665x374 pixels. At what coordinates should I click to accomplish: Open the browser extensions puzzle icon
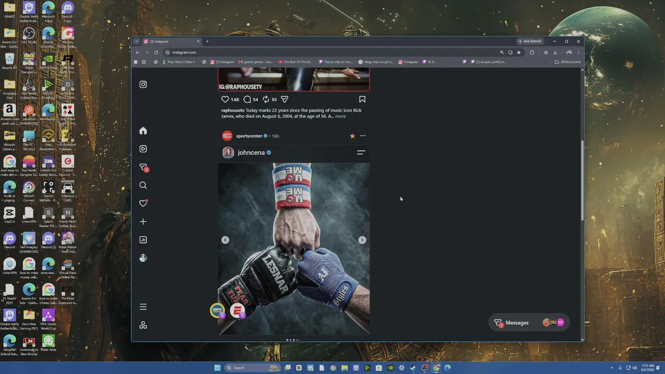point(531,52)
